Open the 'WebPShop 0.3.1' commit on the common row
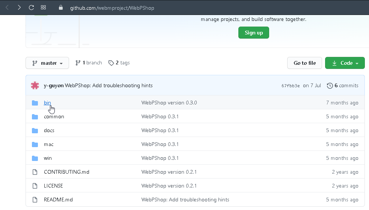Screen dimensions: 369x210 tap(160, 117)
